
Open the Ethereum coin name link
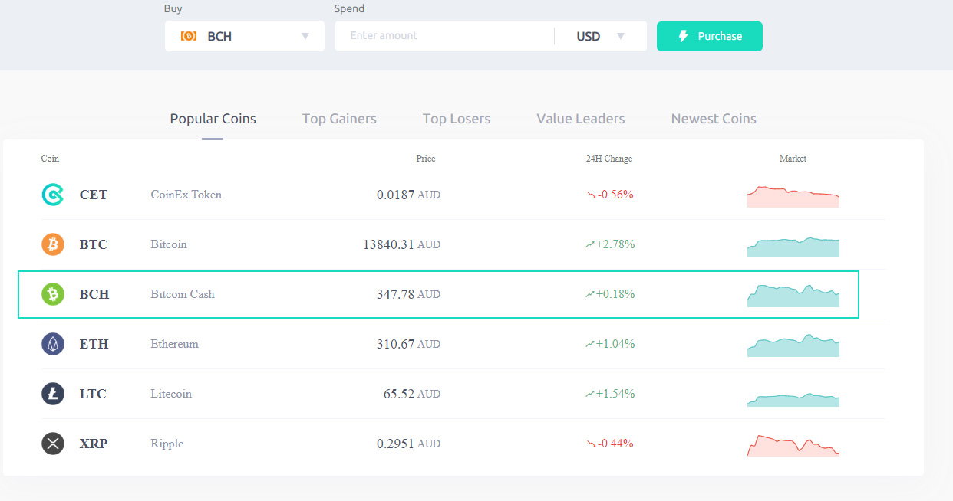point(174,344)
